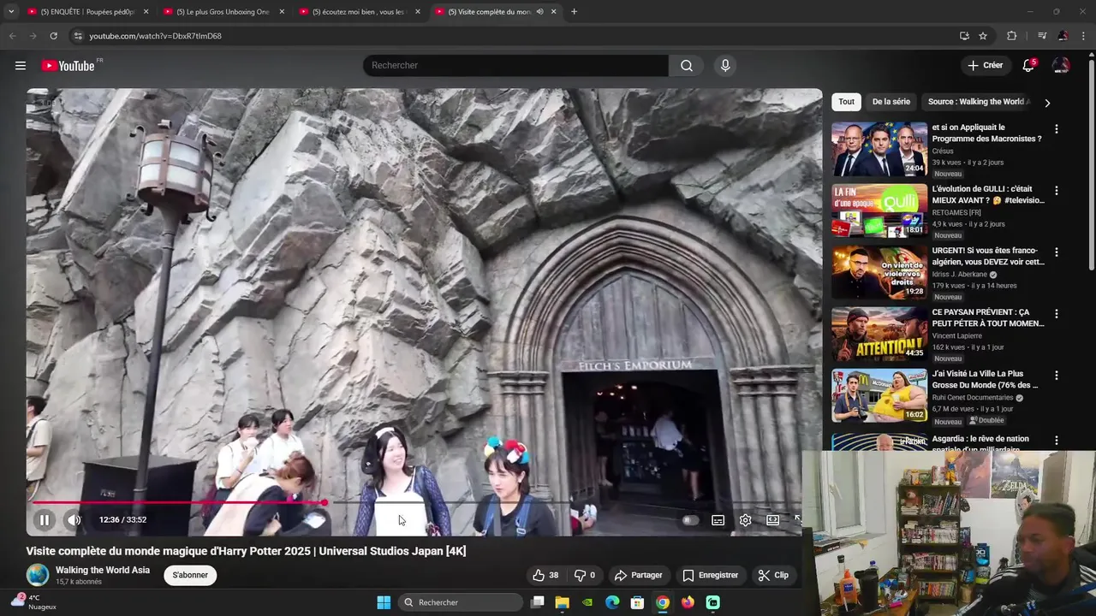
Task: Open the ATTENTION paysan video thumbnail
Action: (879, 334)
